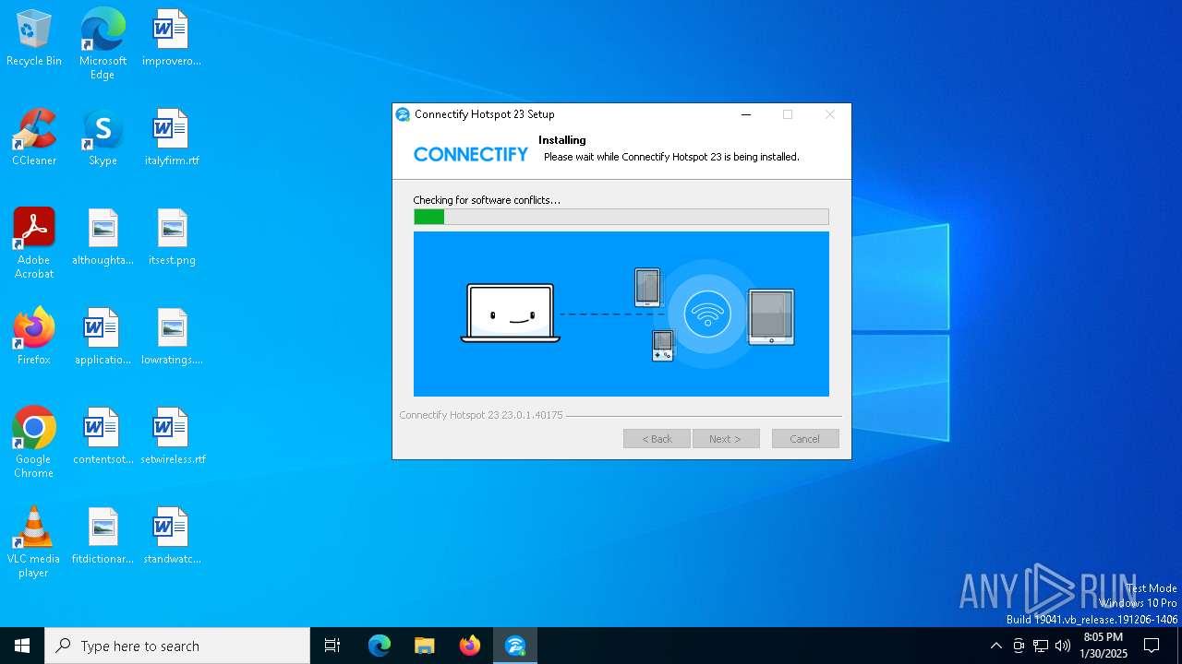This screenshot has height=664, width=1182.
Task: Show hidden system tray icons
Action: [x=995, y=646]
